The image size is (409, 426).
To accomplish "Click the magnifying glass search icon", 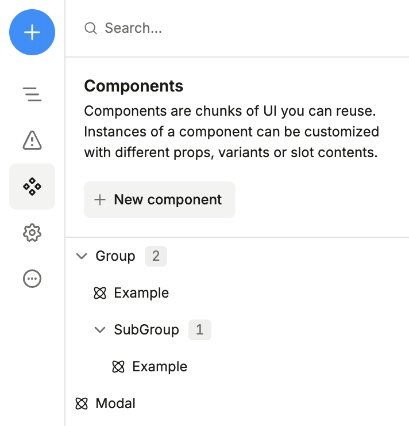I will (91, 28).
